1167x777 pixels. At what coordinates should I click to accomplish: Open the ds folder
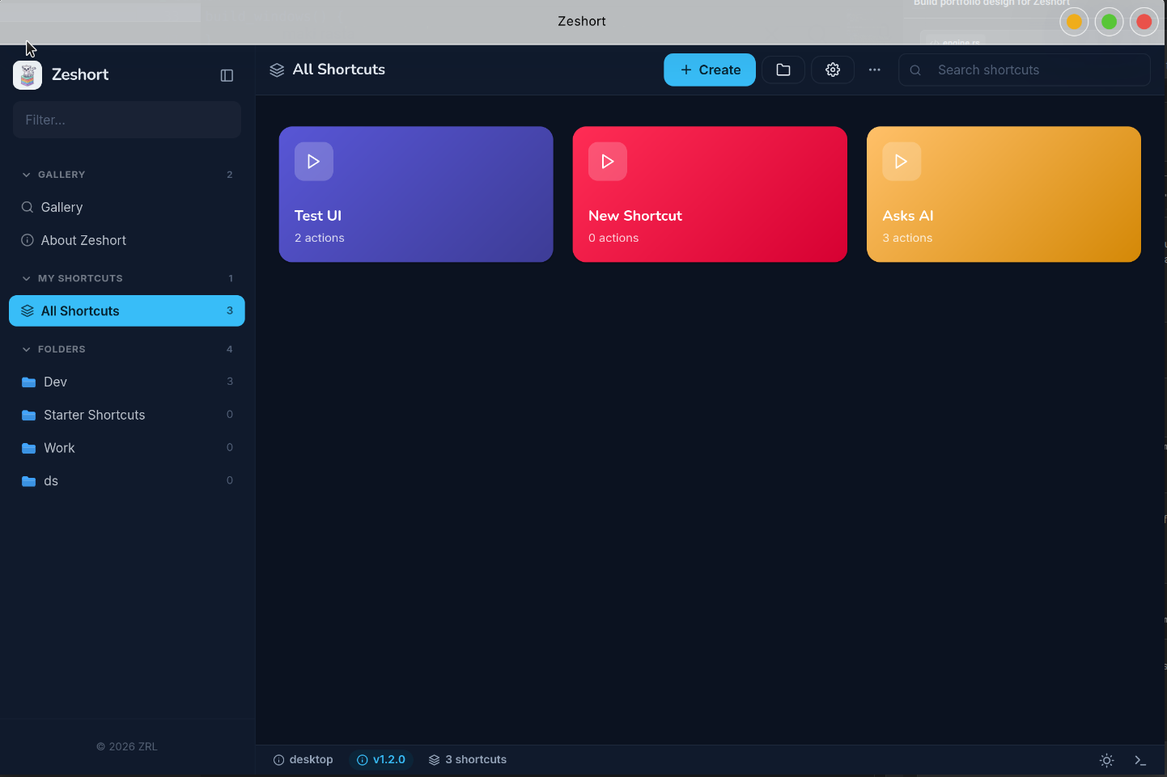(x=127, y=481)
